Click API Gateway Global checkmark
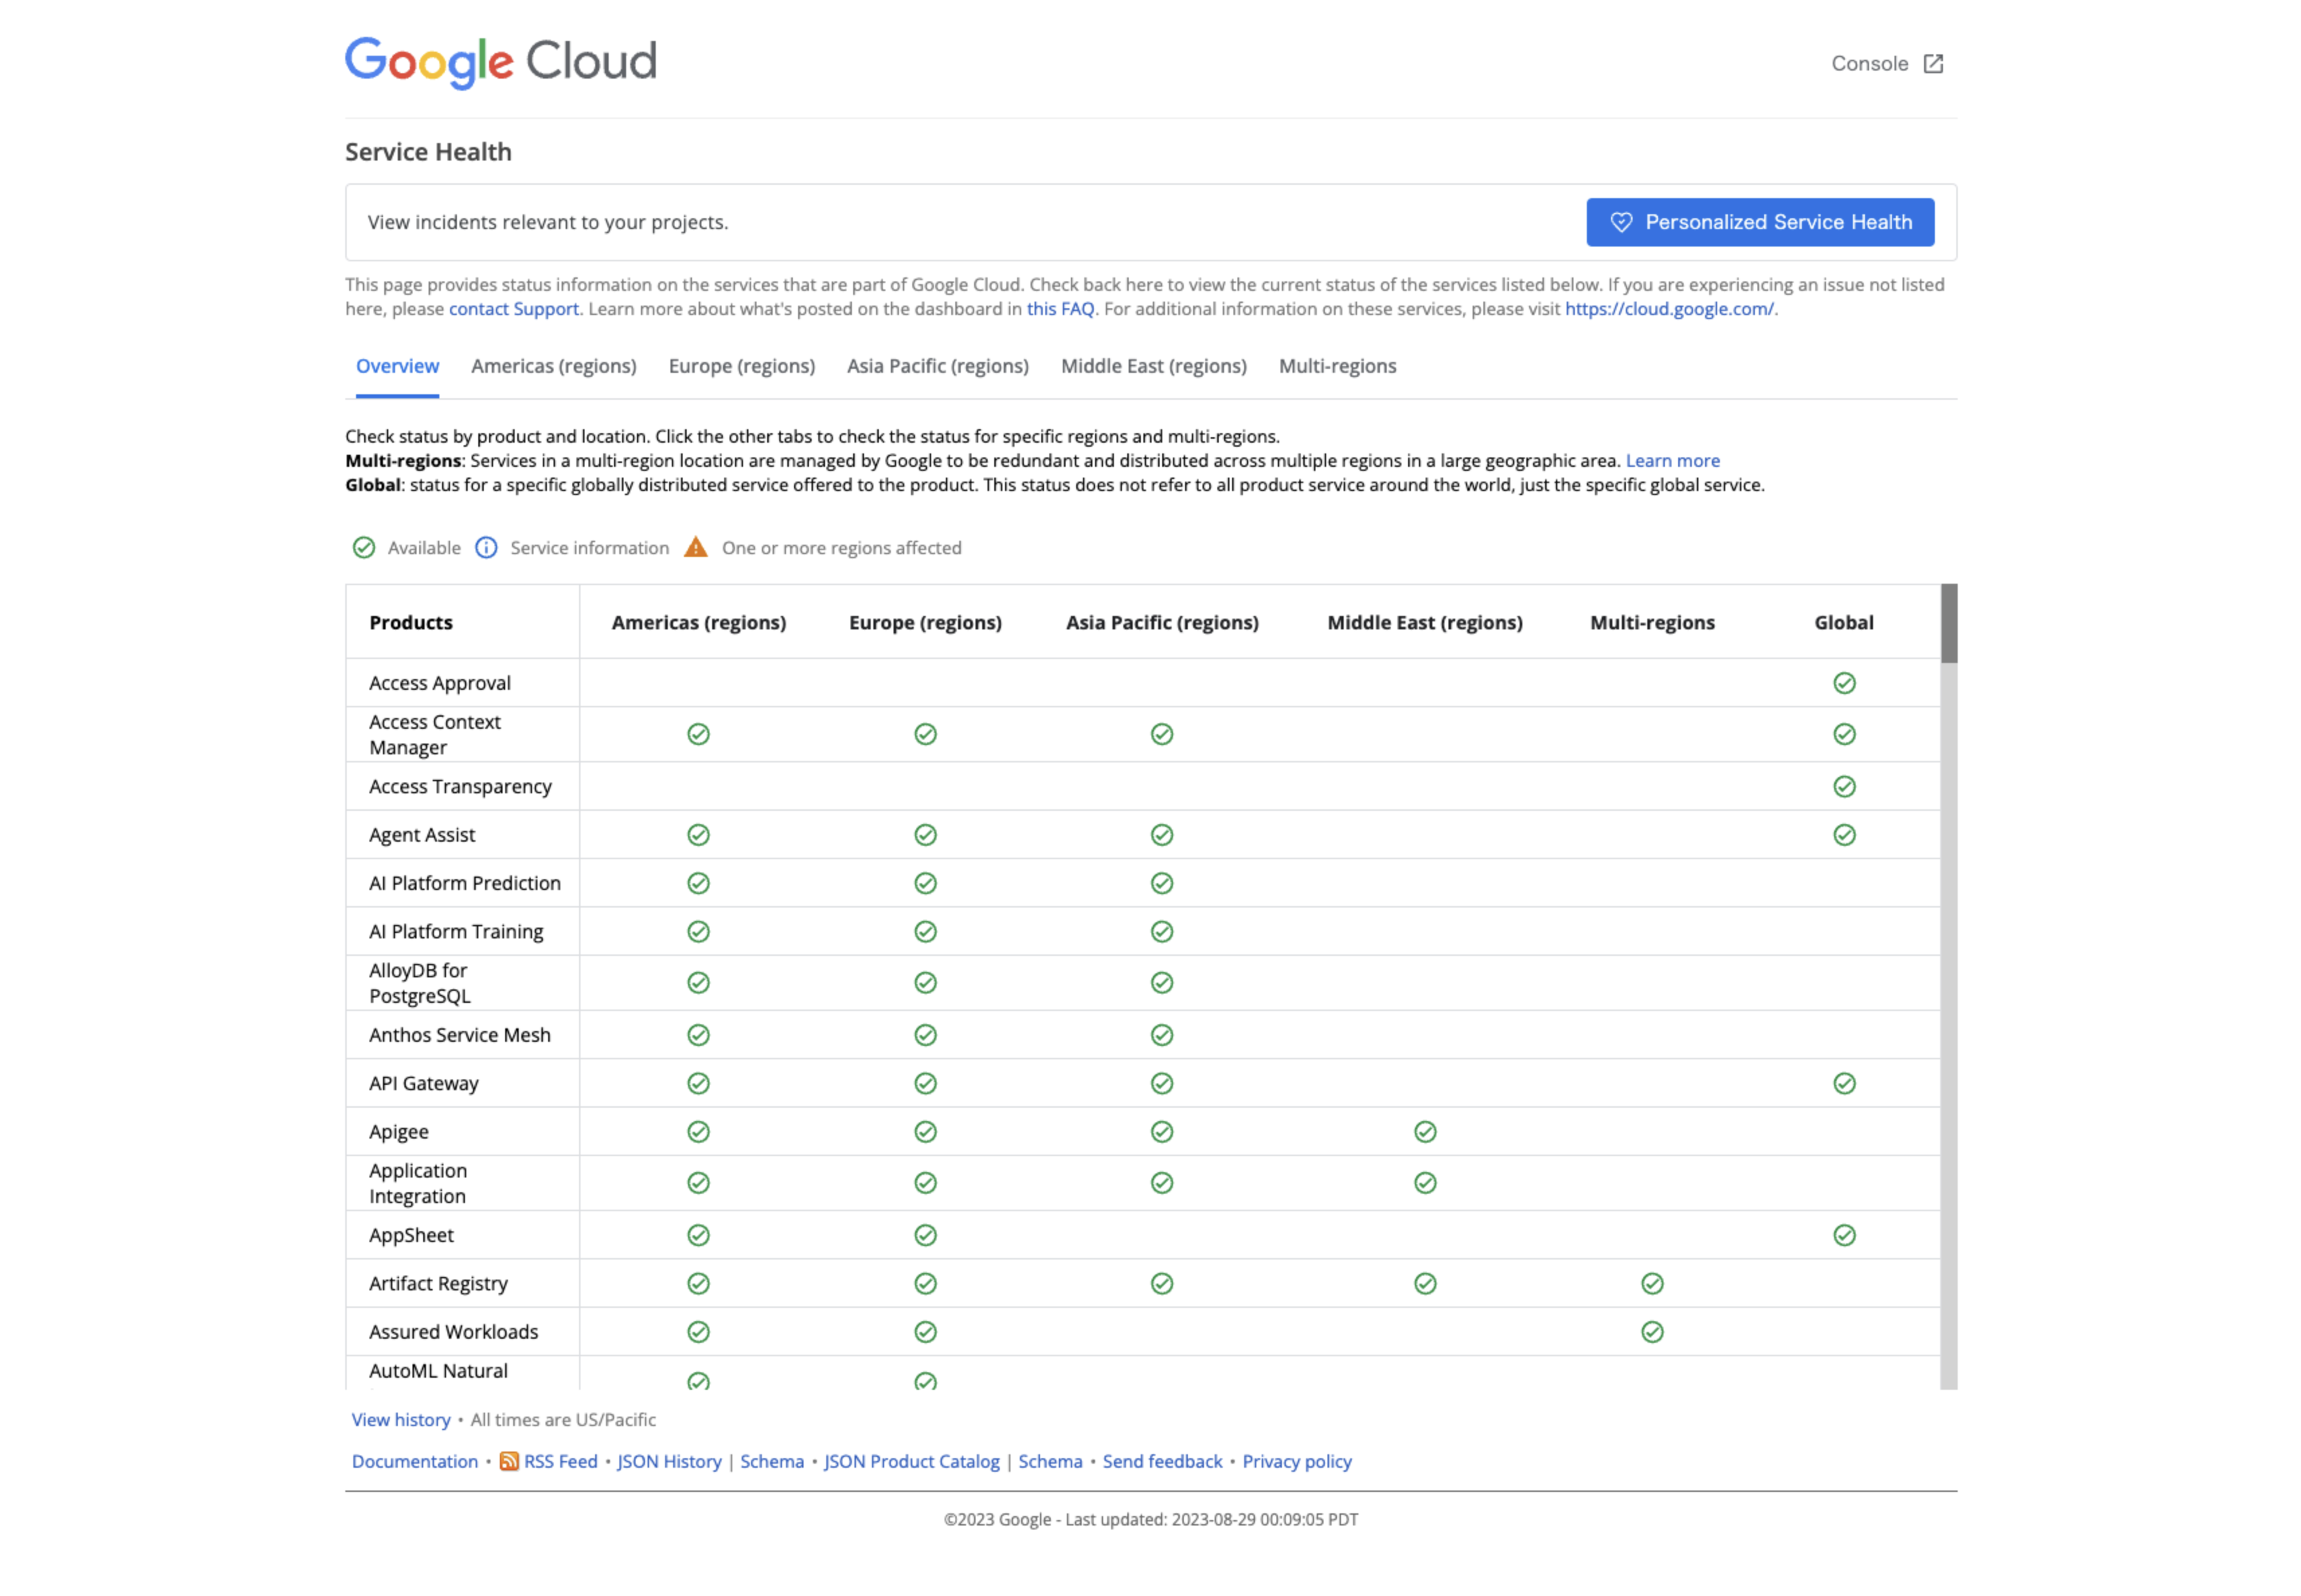The image size is (2301, 1596). 1844,1083
